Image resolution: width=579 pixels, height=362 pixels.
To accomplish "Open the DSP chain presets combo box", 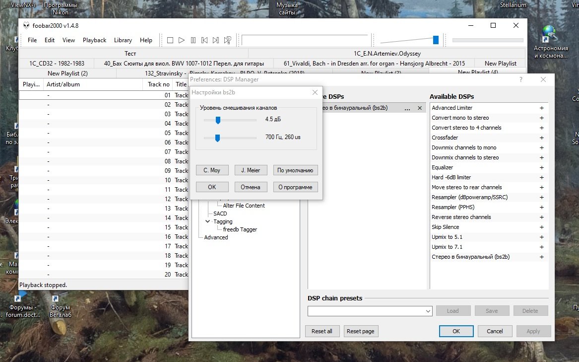I will point(370,311).
